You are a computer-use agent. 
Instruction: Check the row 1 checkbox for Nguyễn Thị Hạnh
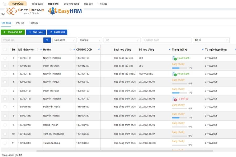click(x=5, y=58)
